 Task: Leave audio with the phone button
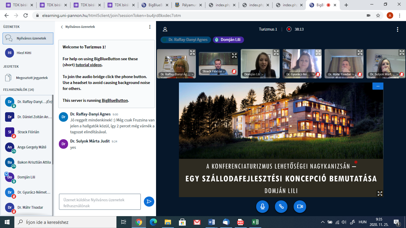click(281, 207)
